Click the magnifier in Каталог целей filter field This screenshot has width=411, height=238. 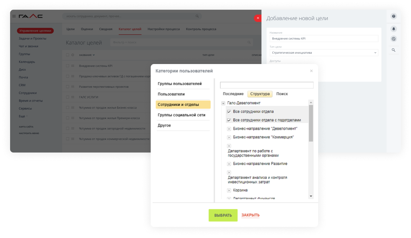[x=249, y=42]
